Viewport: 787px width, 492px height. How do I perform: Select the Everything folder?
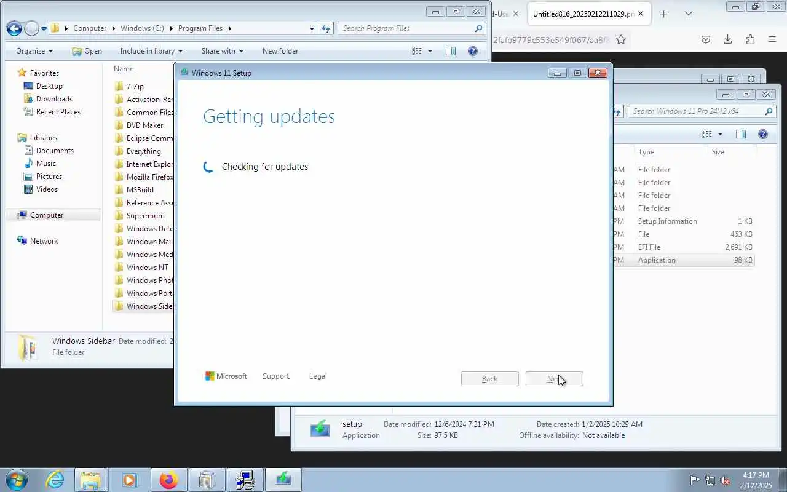(143, 151)
